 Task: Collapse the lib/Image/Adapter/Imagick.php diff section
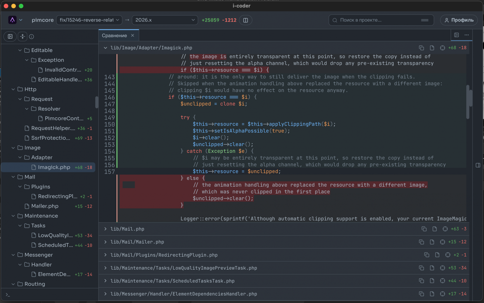pyautogui.click(x=105, y=48)
